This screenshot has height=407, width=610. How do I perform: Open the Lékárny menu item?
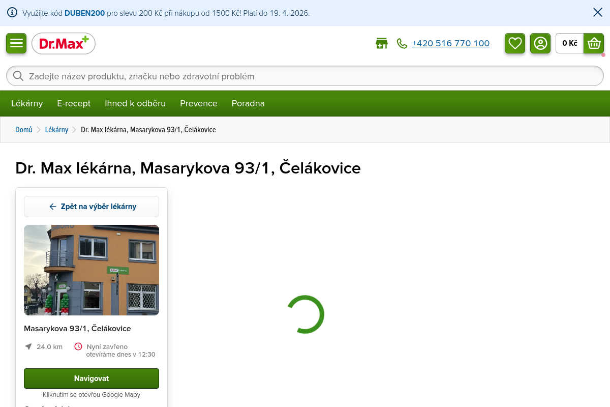[27, 103]
